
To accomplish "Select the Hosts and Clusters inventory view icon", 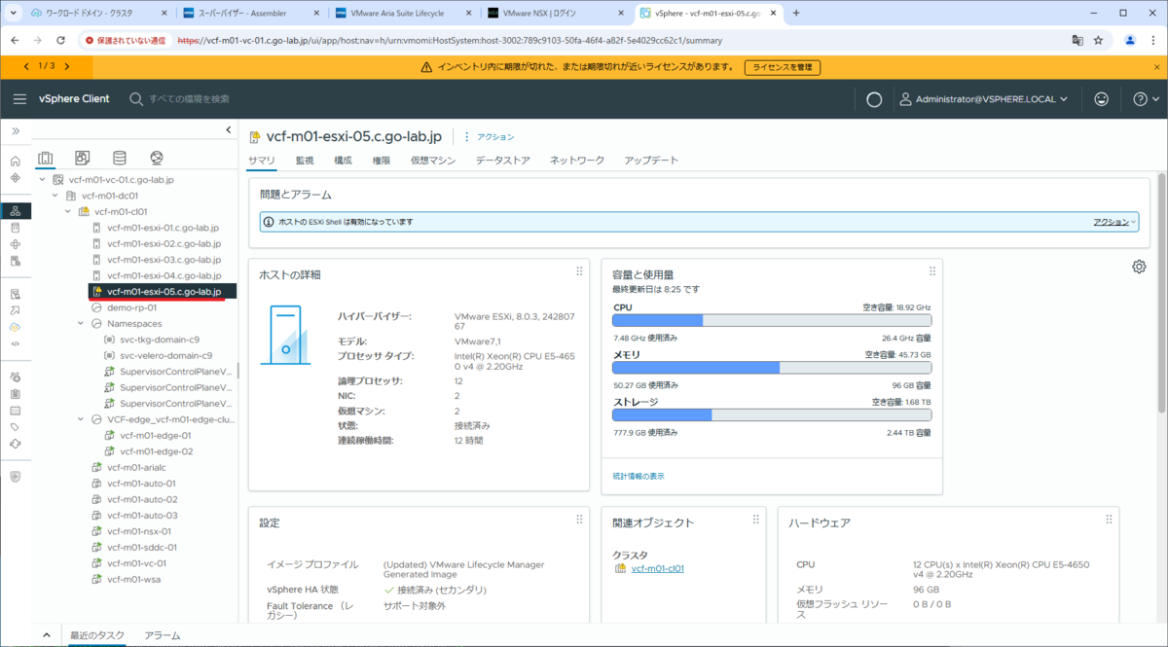I will (45, 158).
